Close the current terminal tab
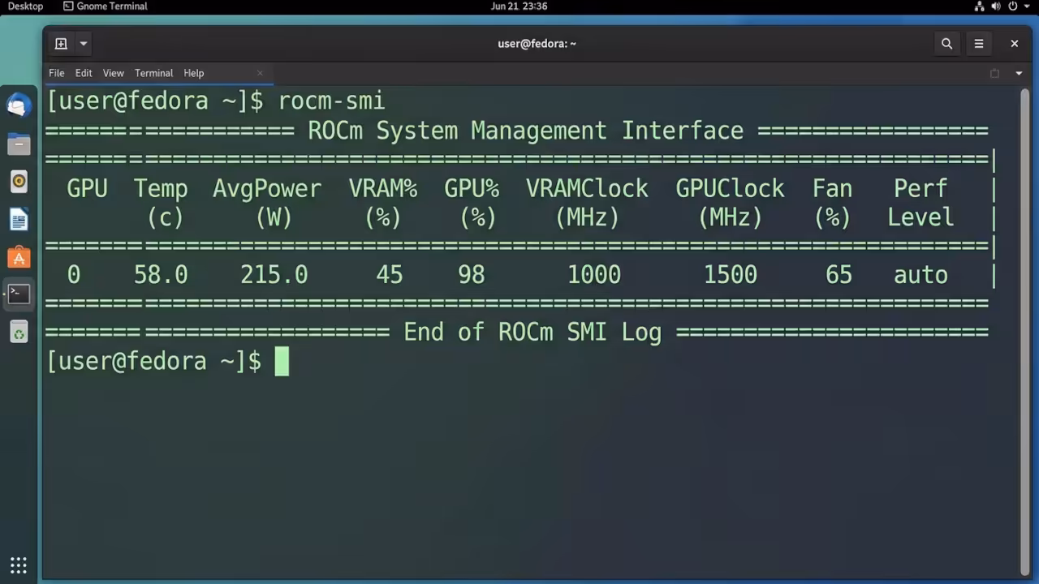Image resolution: width=1039 pixels, height=584 pixels. (260, 73)
